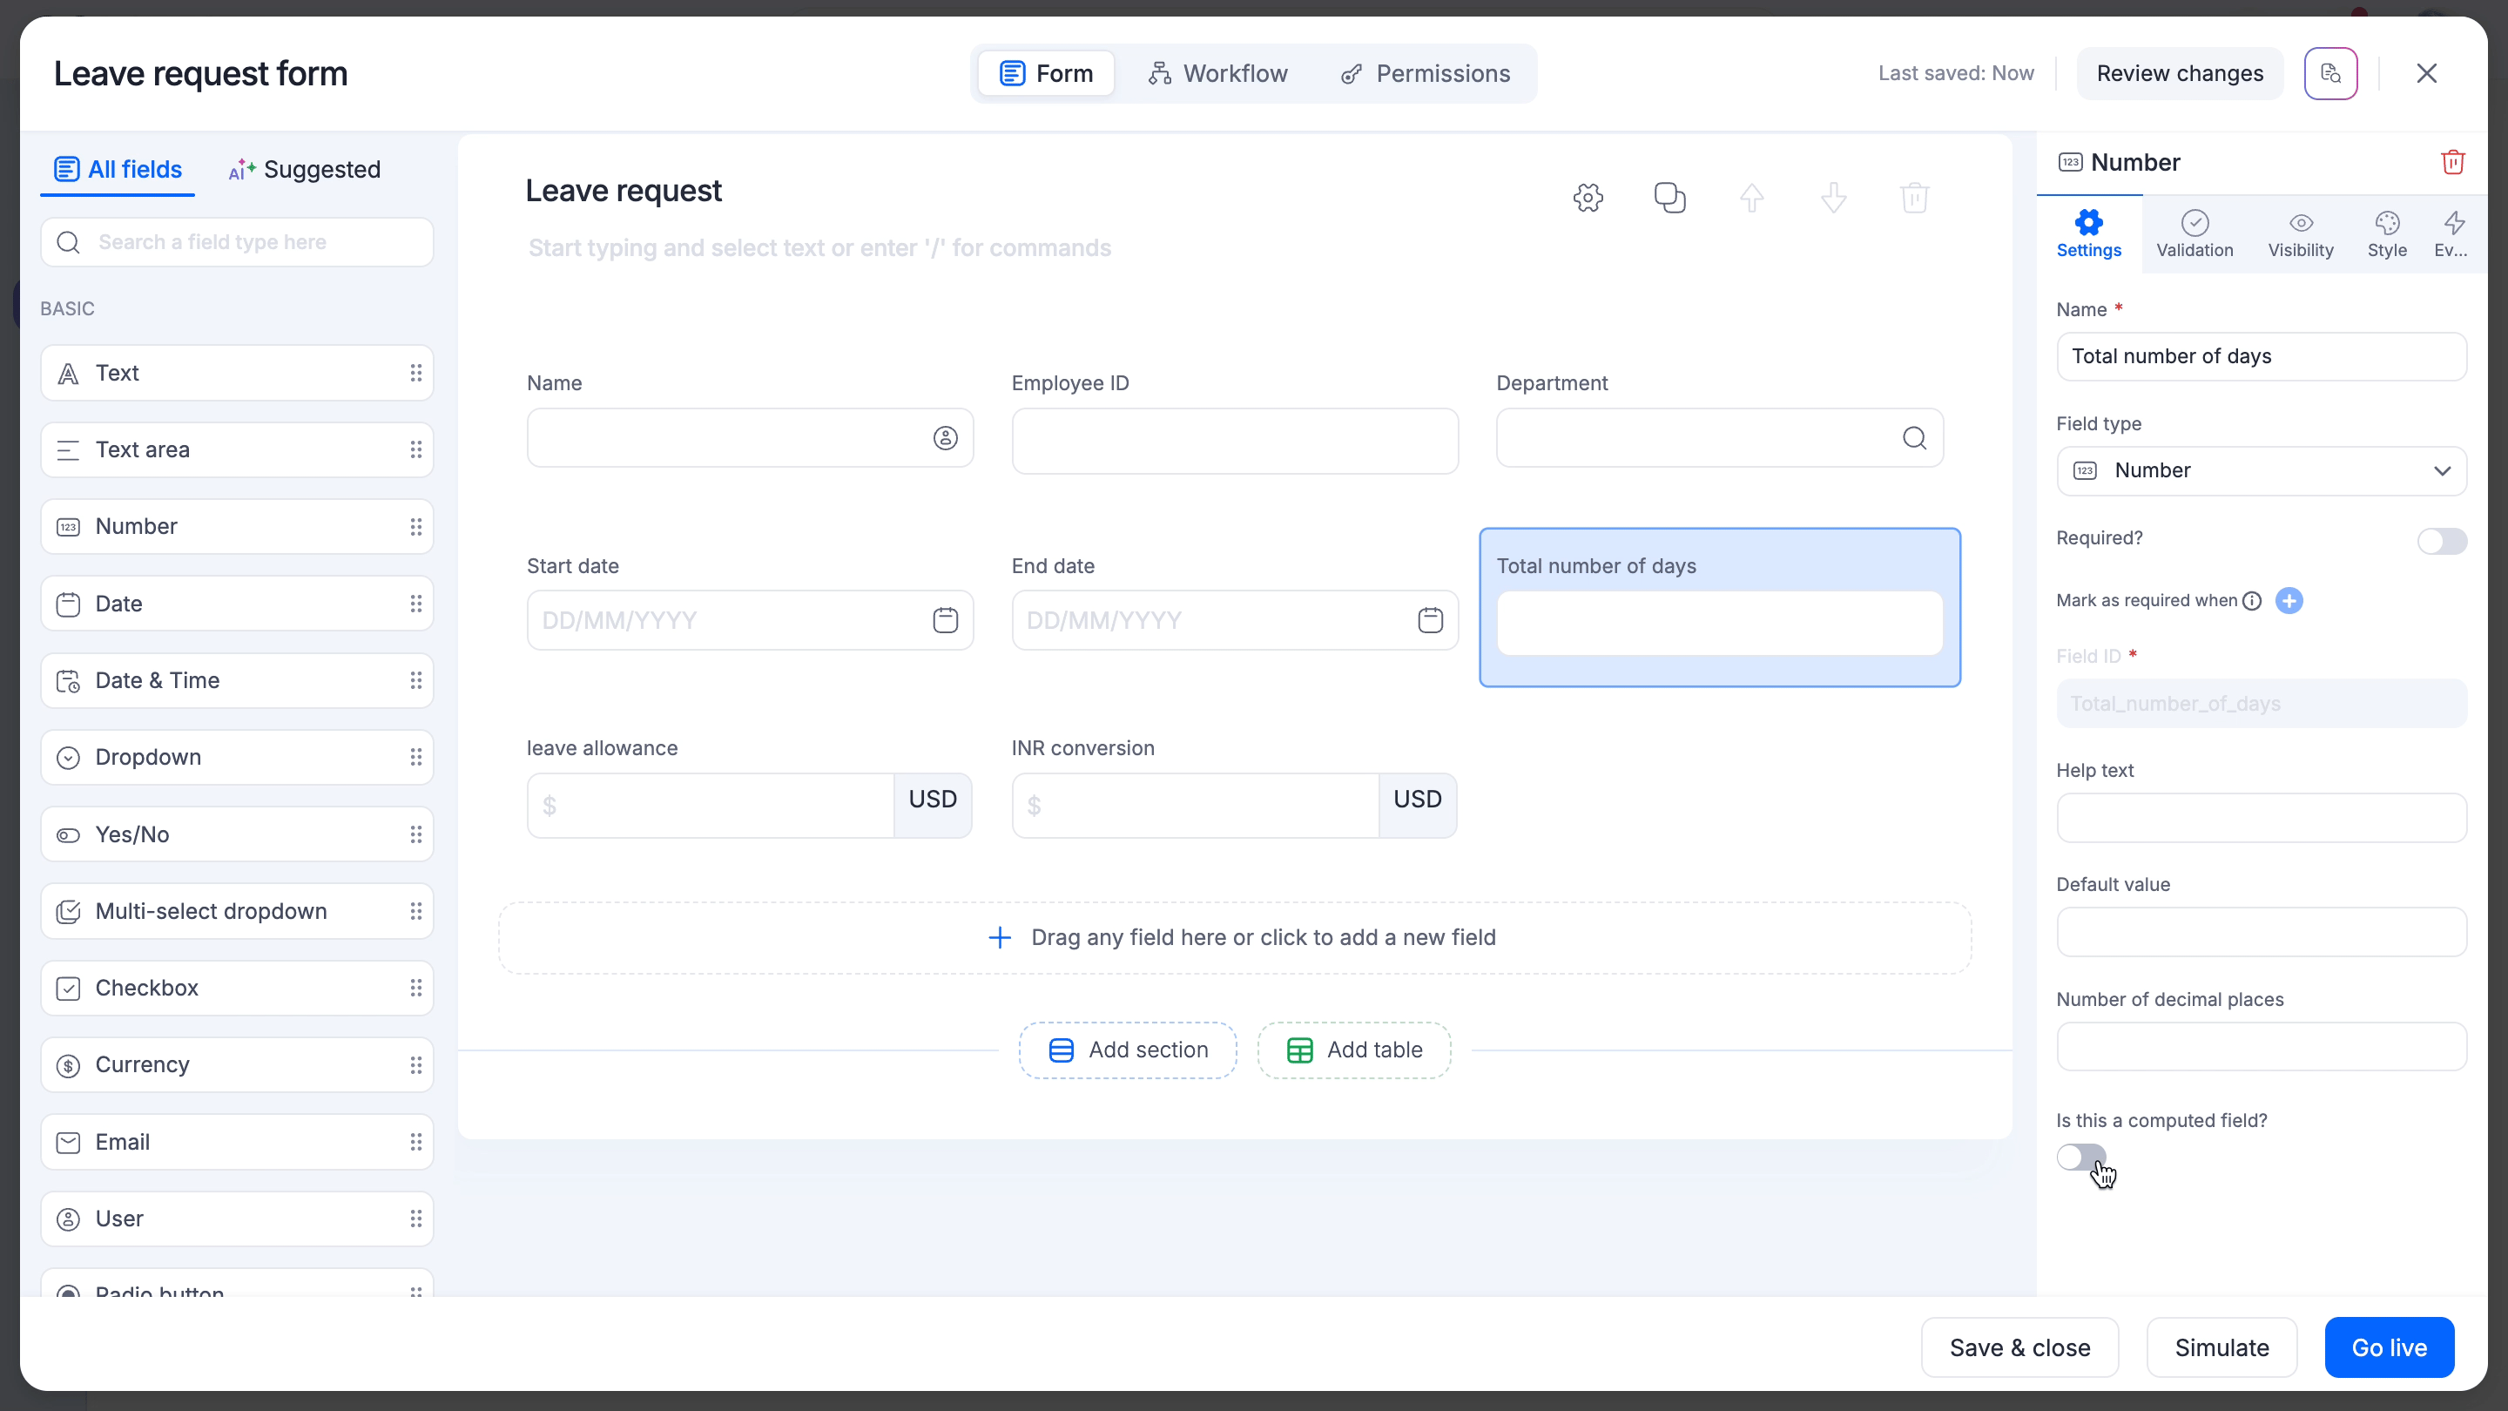Delete the Number field with red trash icon
The width and height of the screenshot is (2508, 1411).
pos(2452,163)
